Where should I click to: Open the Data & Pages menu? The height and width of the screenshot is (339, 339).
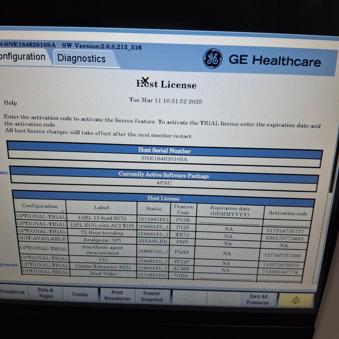coord(46,293)
